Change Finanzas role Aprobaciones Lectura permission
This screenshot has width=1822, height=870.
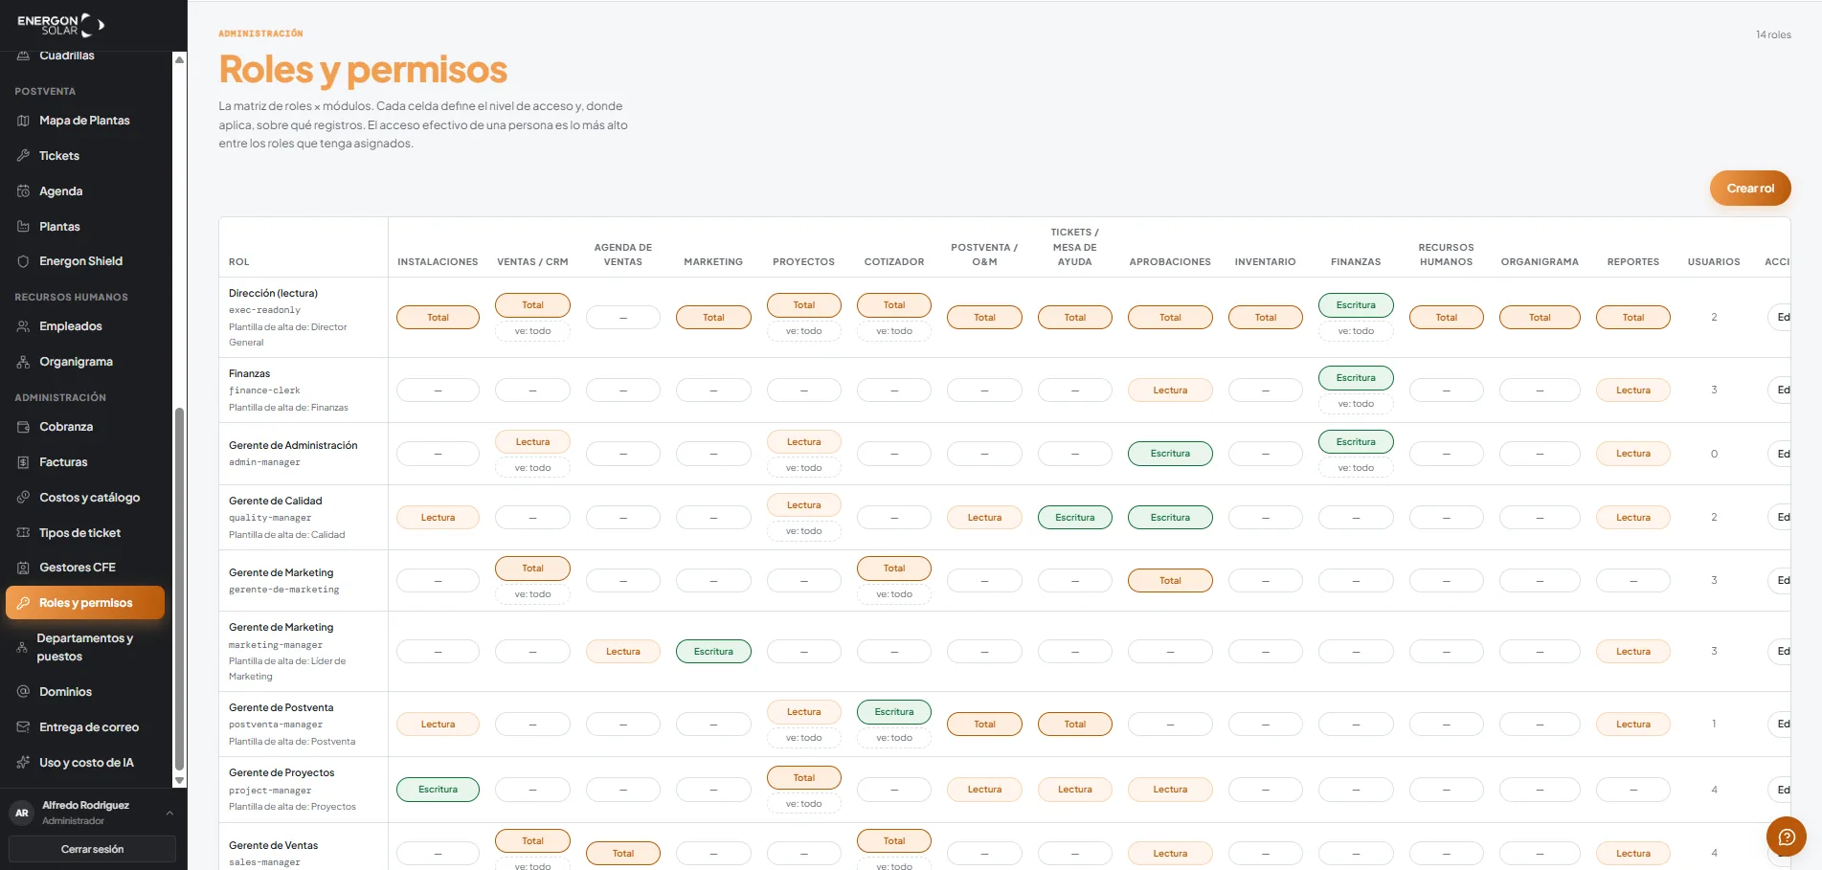coord(1170,390)
